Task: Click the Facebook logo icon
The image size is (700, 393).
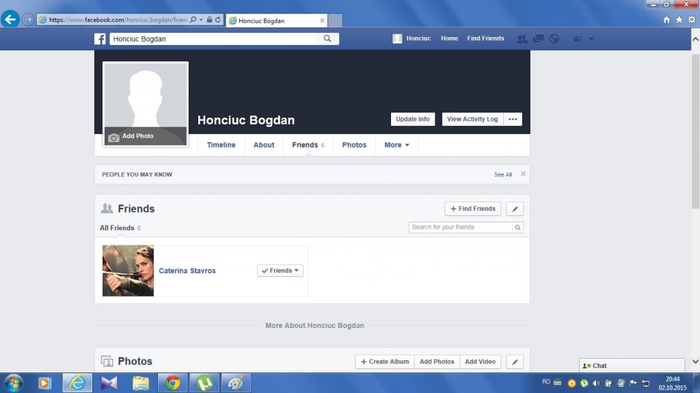Action: 100,39
